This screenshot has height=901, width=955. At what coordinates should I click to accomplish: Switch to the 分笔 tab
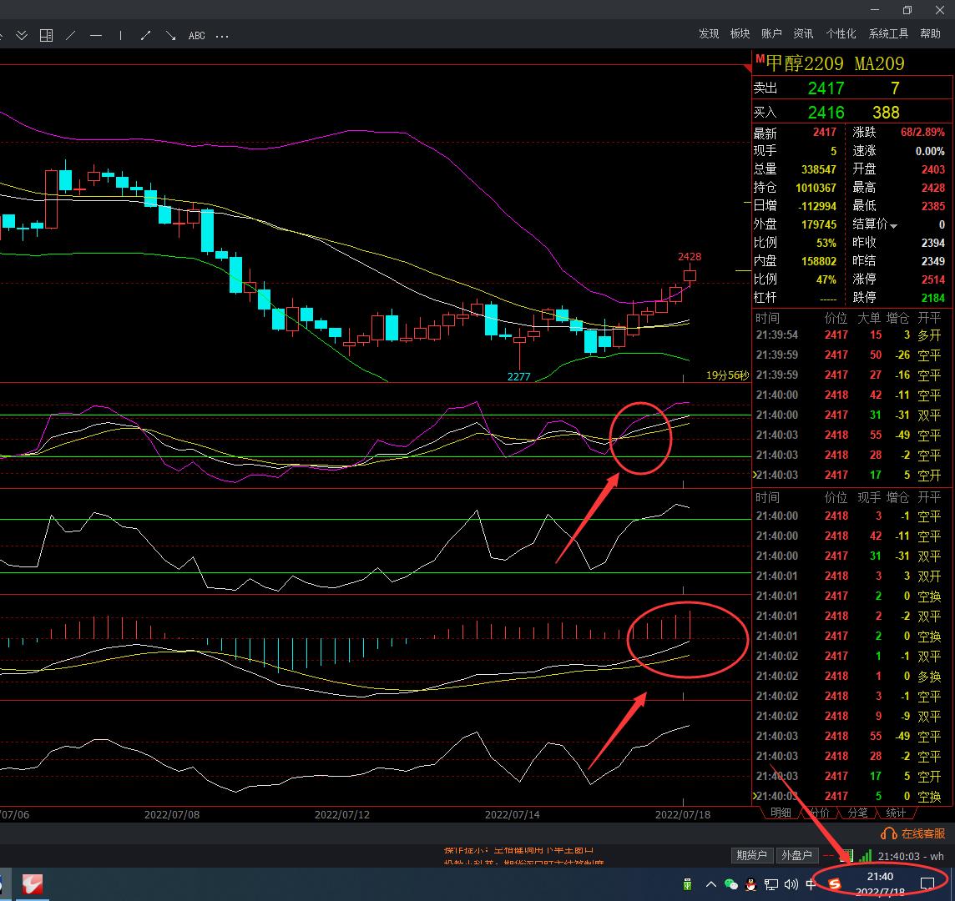pyautogui.click(x=857, y=813)
